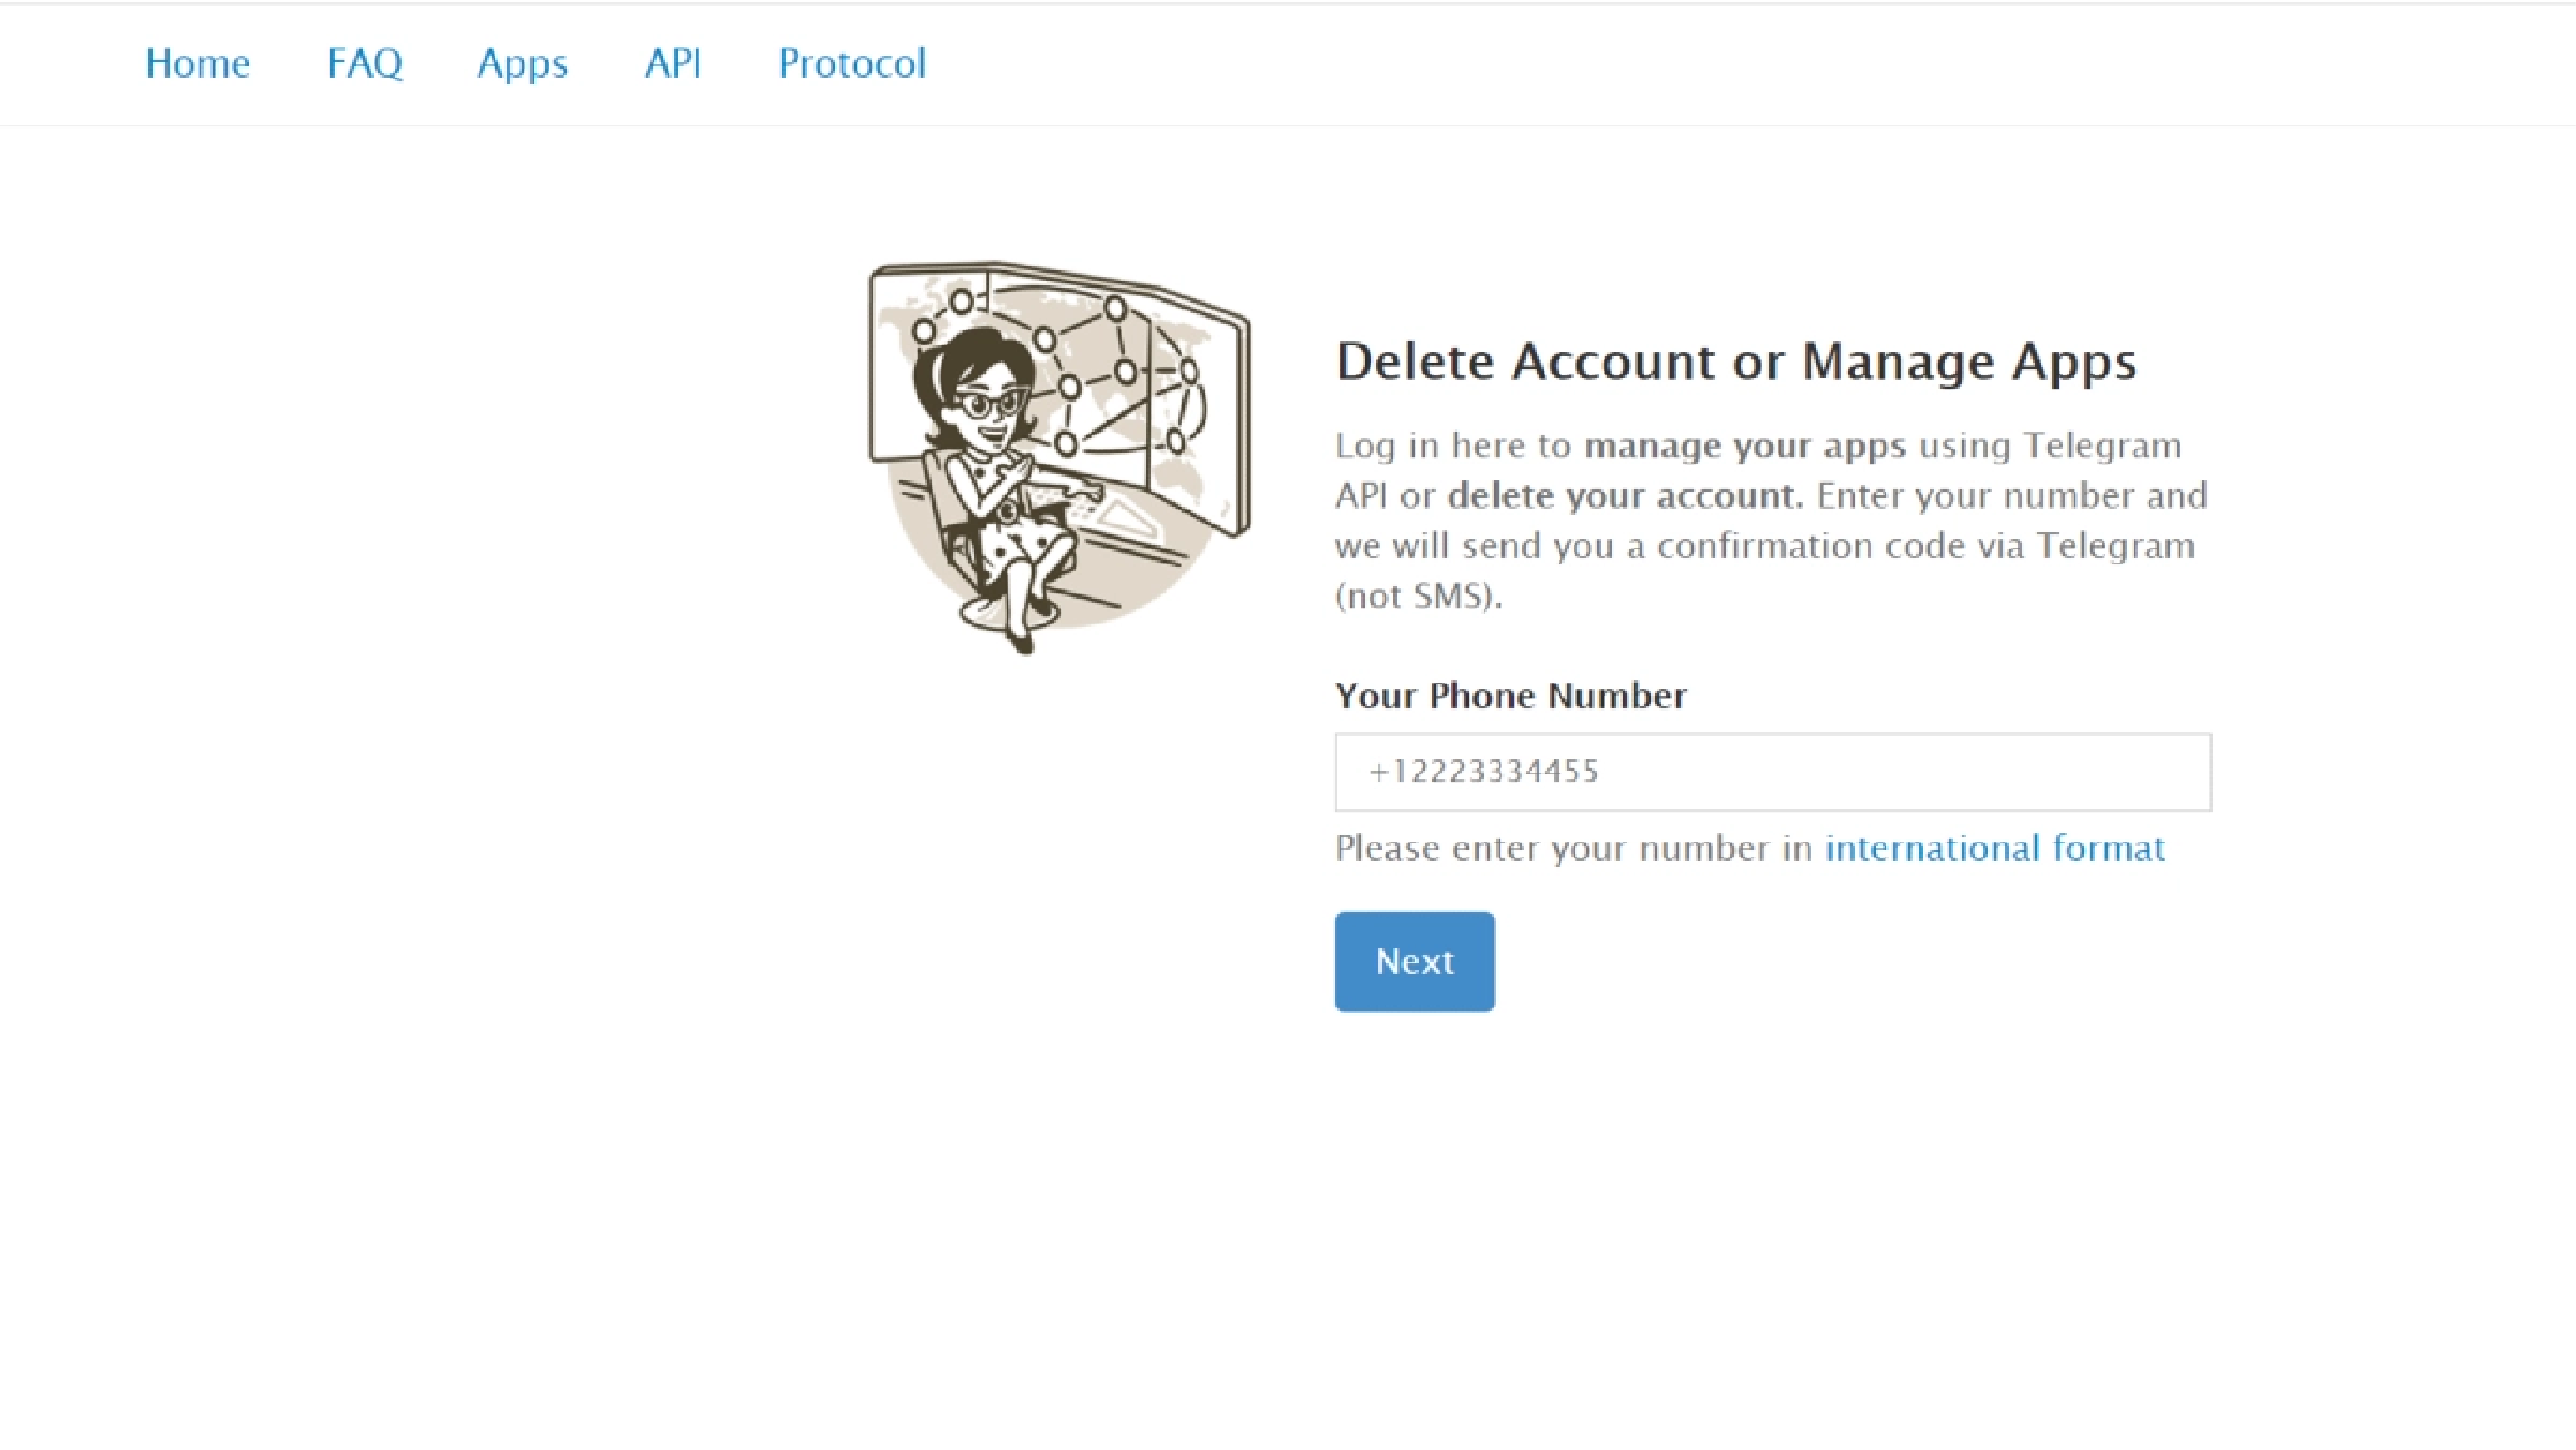Click the "Your Phone Number" label
2576x1450 pixels.
click(1510, 695)
